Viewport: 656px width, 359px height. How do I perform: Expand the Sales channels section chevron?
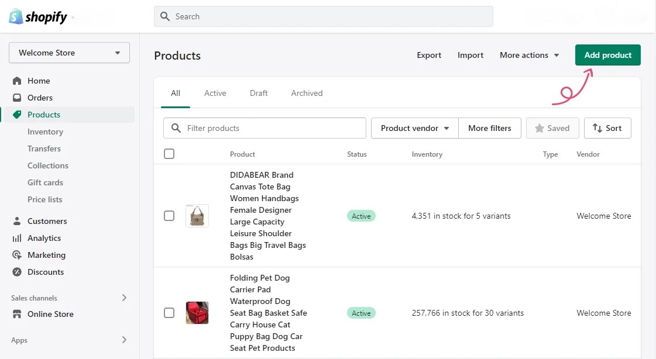pyautogui.click(x=124, y=298)
